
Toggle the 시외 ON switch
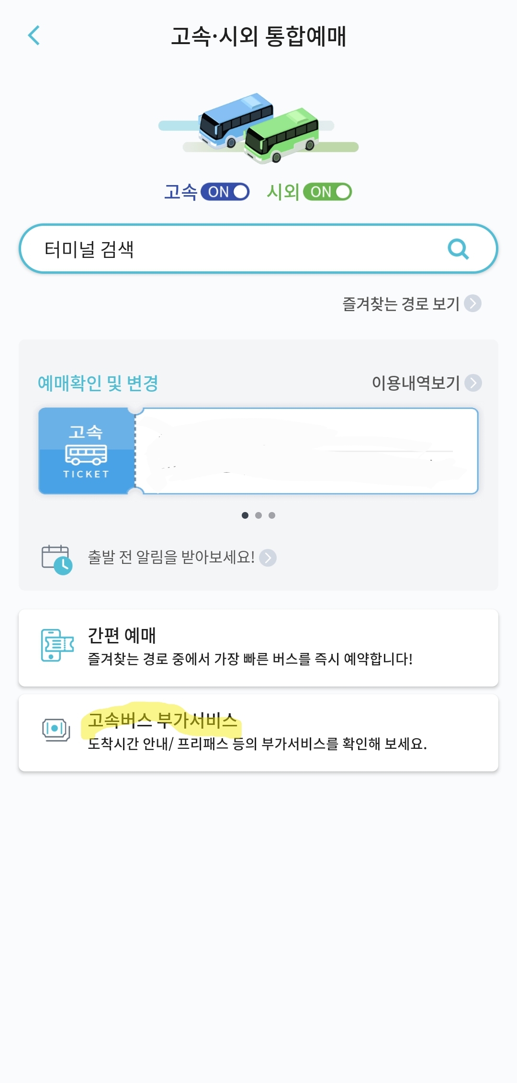point(327,192)
